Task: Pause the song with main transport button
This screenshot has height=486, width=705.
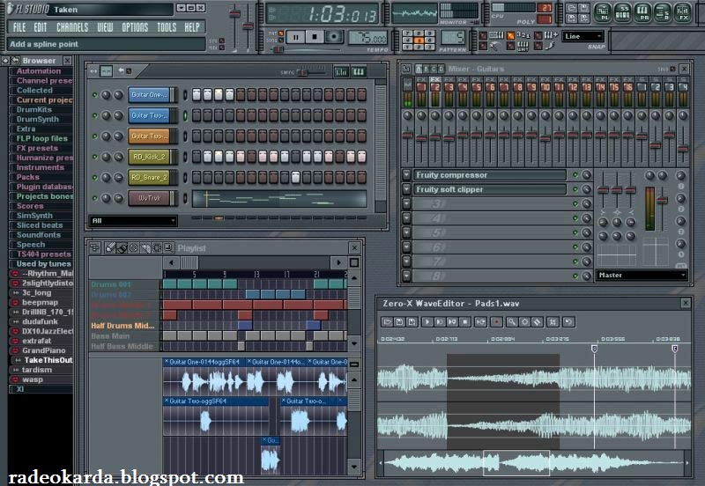Action: (296, 37)
